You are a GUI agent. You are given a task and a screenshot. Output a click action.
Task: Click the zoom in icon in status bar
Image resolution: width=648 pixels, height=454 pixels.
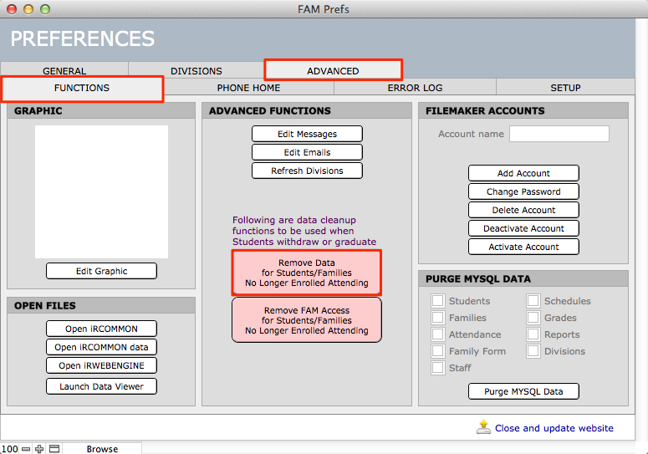[39, 449]
